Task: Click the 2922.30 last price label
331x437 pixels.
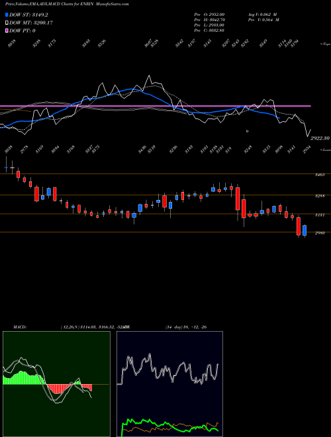Action: (x=320, y=138)
